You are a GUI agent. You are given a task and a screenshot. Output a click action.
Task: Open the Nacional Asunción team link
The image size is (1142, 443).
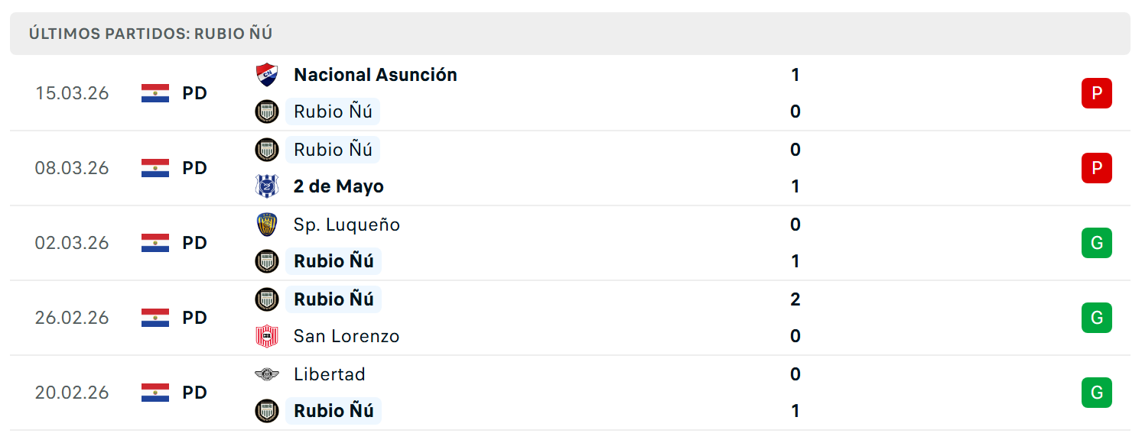point(376,75)
